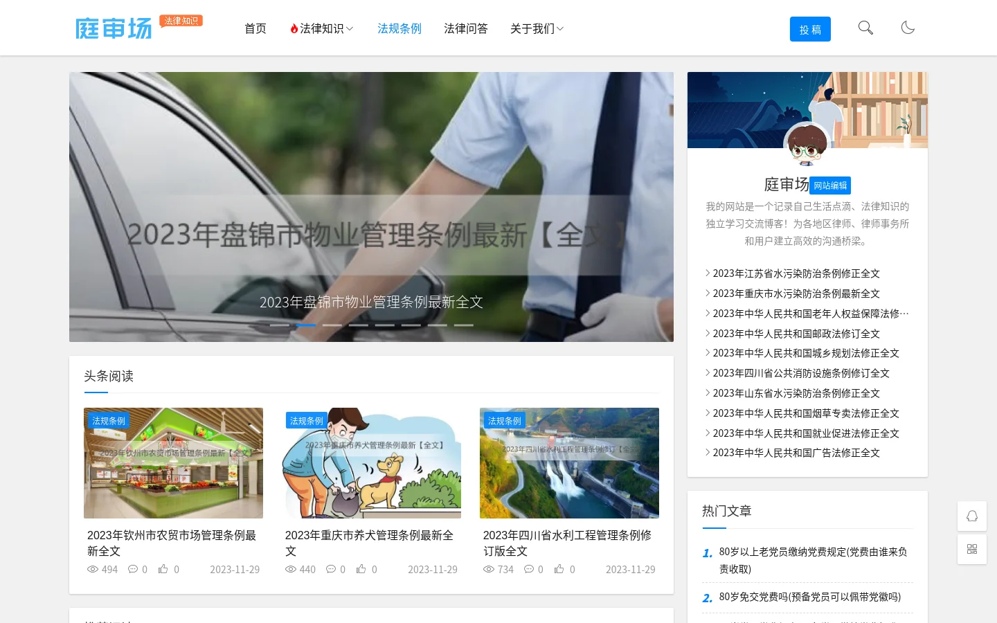
Task: Expand the 法律知识 dropdown arrow
Action: (350, 29)
